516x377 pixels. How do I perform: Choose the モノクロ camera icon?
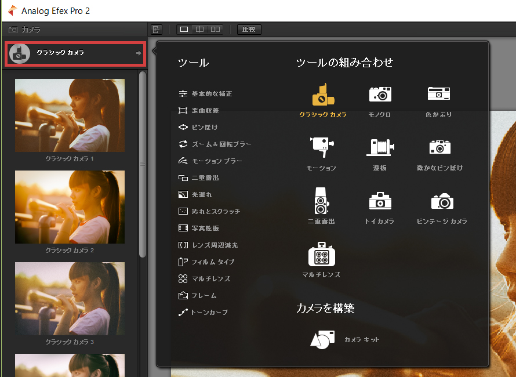tap(380, 94)
